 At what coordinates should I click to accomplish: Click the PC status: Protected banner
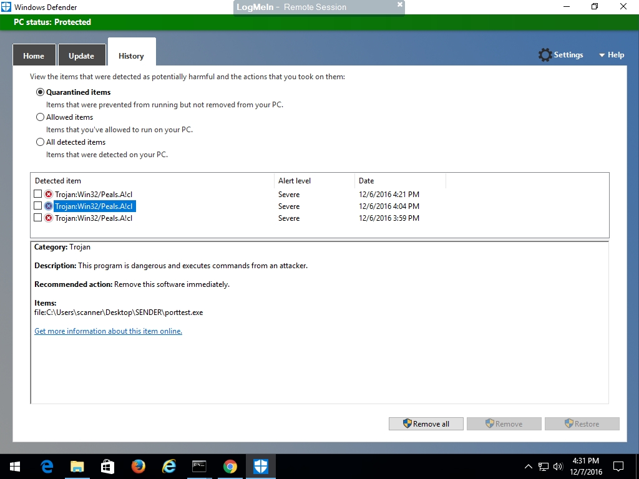[319, 22]
